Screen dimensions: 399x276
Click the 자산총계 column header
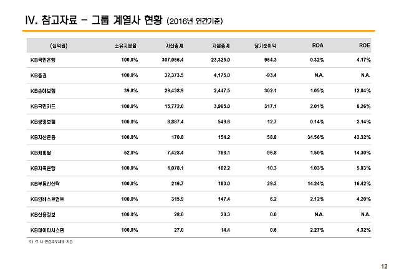click(x=175, y=45)
